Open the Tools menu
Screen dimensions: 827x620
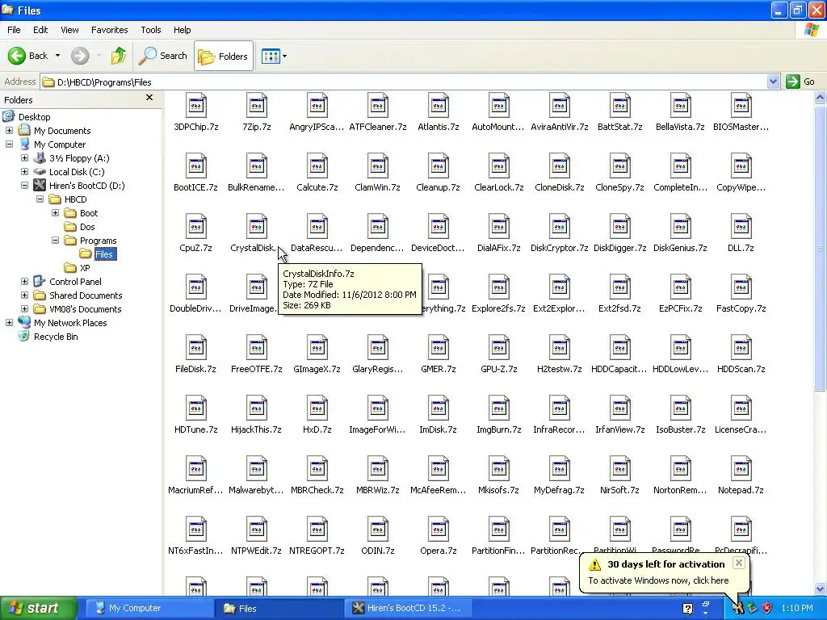click(x=150, y=30)
